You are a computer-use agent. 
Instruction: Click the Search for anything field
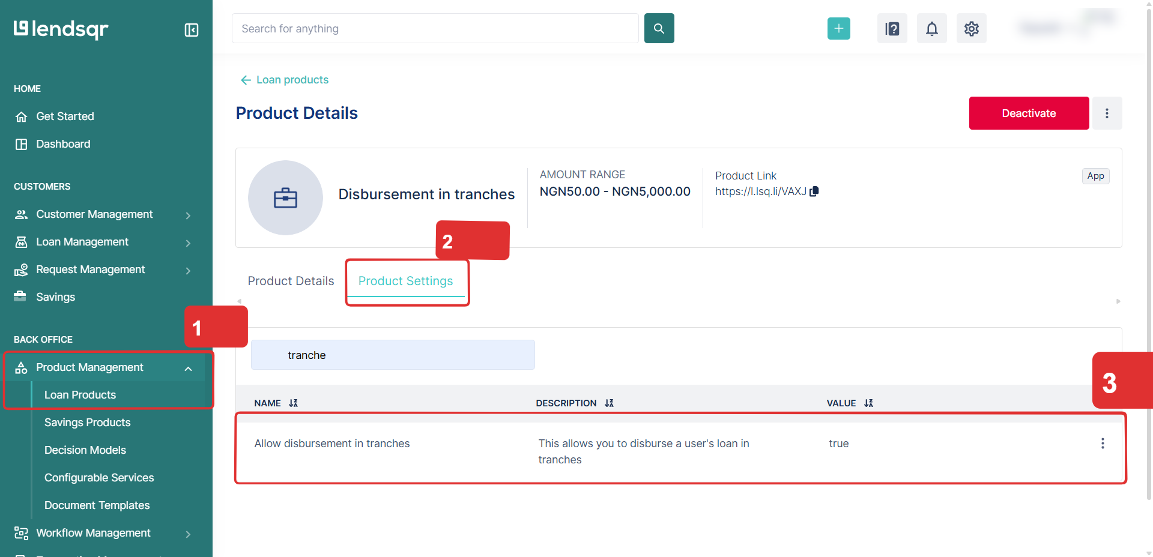(x=435, y=29)
